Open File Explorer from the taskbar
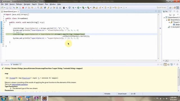The width and height of the screenshot is (180, 101). tap(11, 98)
